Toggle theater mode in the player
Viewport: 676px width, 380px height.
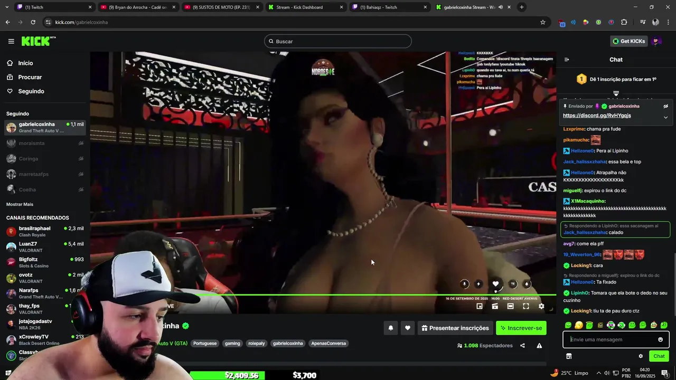[510, 306]
